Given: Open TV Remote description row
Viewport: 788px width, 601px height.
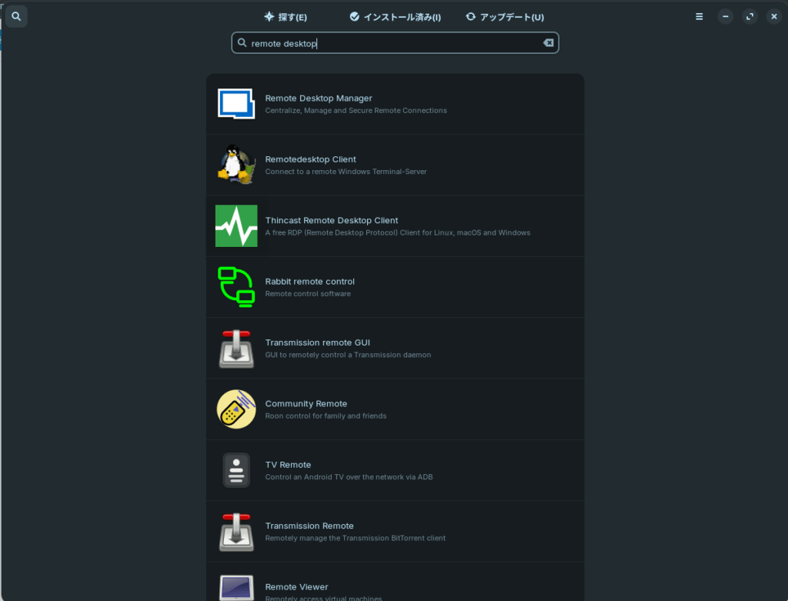Looking at the screenshot, I should click(x=349, y=477).
